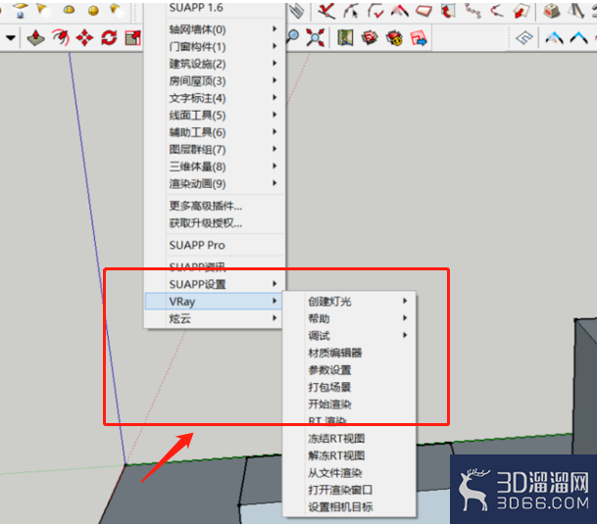Open the Add Location map icon

pyautogui.click(x=345, y=37)
